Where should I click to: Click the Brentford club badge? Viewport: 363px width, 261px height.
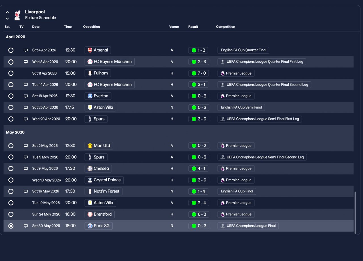coord(90,214)
